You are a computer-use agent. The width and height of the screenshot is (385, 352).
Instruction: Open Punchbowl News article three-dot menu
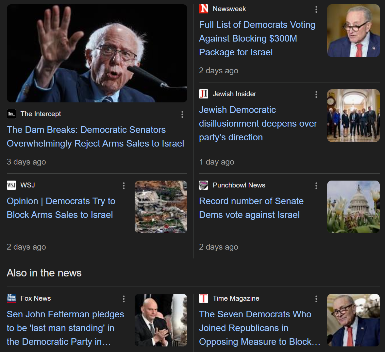coord(316,186)
